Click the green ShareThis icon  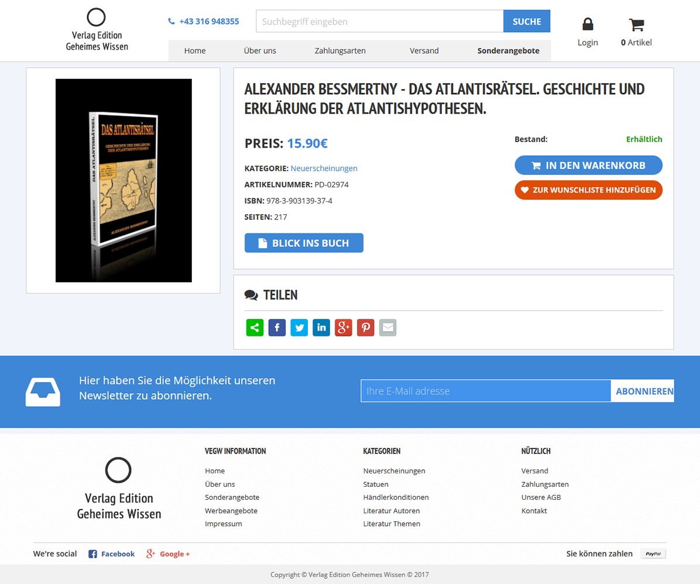tap(255, 327)
